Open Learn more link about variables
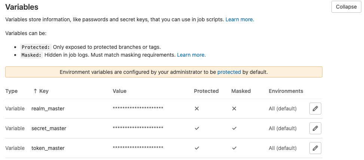 pyautogui.click(x=240, y=19)
